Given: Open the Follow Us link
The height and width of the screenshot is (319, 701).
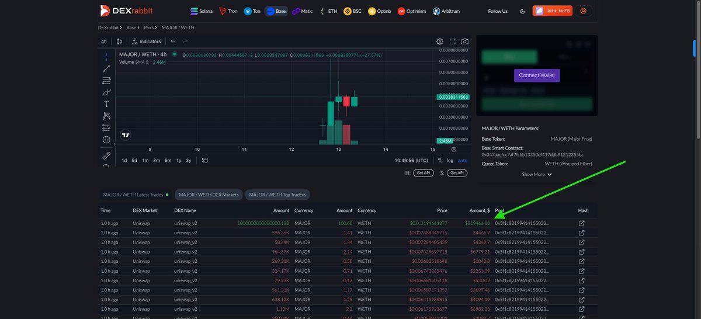Looking at the screenshot, I should [x=498, y=11].
